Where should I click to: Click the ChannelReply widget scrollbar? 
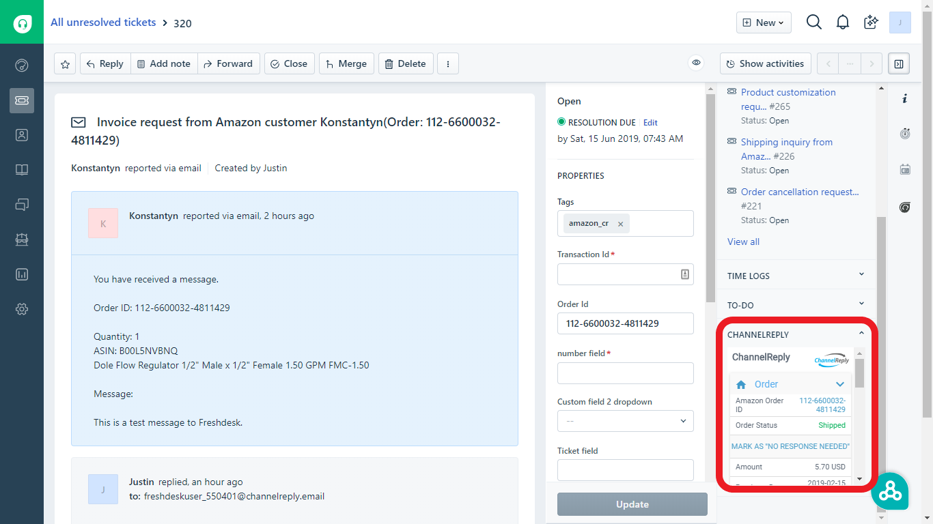[x=859, y=374]
